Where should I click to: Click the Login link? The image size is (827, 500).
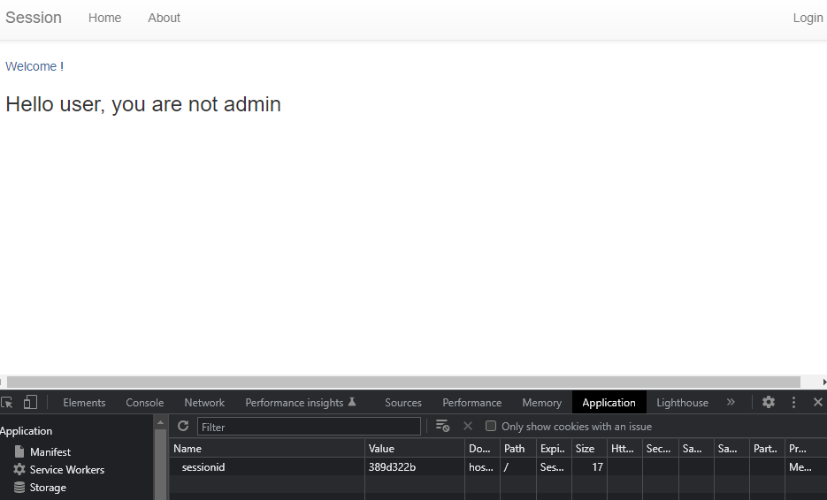(x=808, y=18)
